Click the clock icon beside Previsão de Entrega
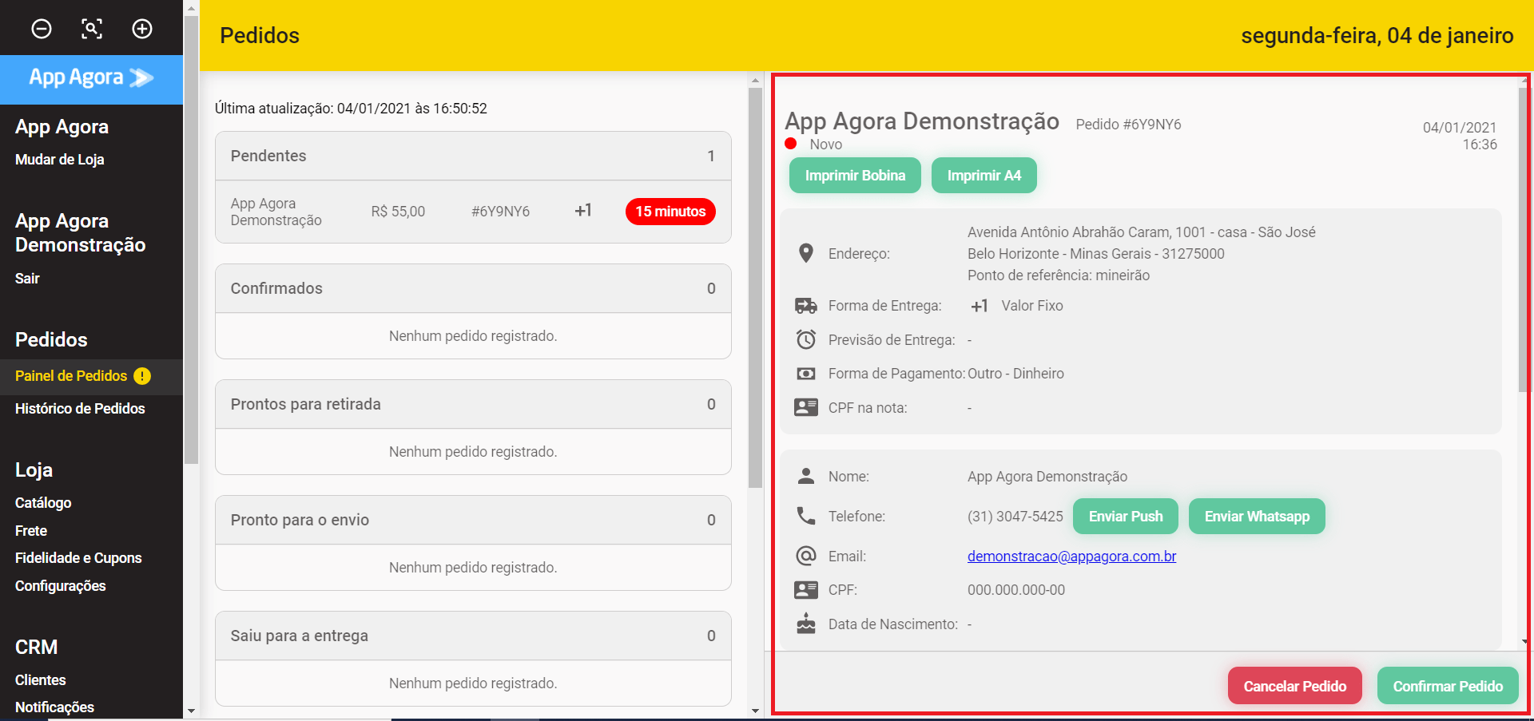The height and width of the screenshot is (721, 1534). pyautogui.click(x=806, y=339)
